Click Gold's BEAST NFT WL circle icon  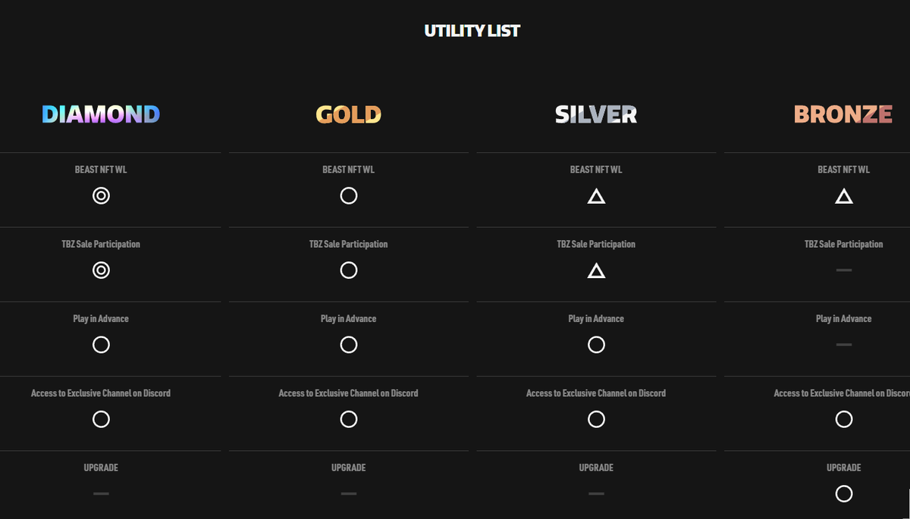point(349,195)
